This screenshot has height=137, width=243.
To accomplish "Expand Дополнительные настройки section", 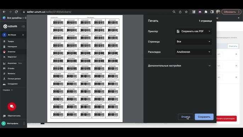I will pos(180,66).
